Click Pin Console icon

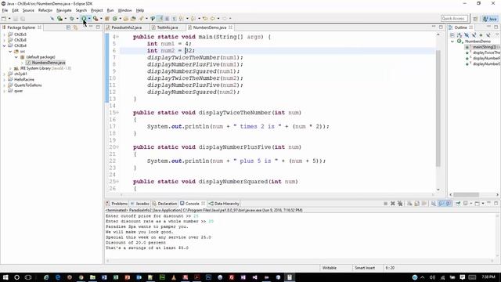pos(458,204)
